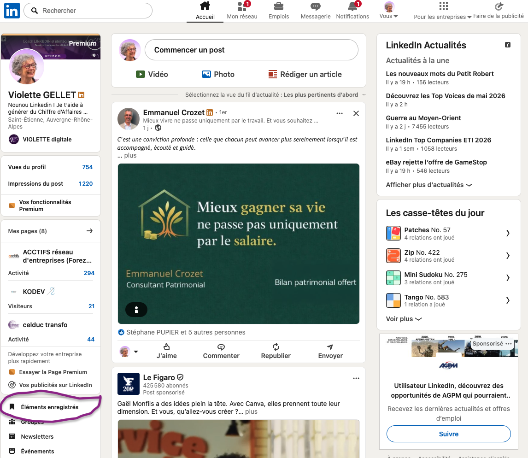Open Tango No. 583 puzzle
Viewport: 528px width, 458px height.
click(448, 300)
